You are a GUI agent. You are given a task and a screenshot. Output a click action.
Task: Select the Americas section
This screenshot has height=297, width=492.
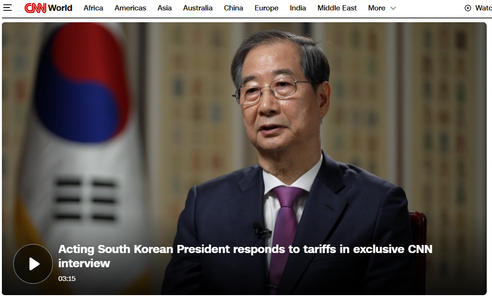130,8
